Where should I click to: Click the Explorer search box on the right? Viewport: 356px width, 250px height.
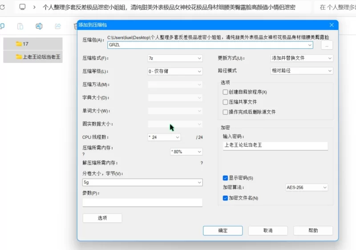pyautogui.click(x=336, y=7)
